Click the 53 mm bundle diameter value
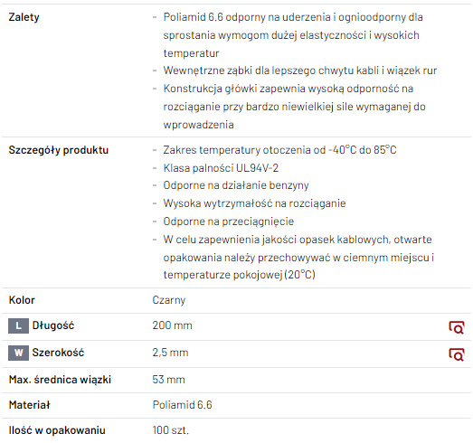473x443 pixels. point(168,380)
